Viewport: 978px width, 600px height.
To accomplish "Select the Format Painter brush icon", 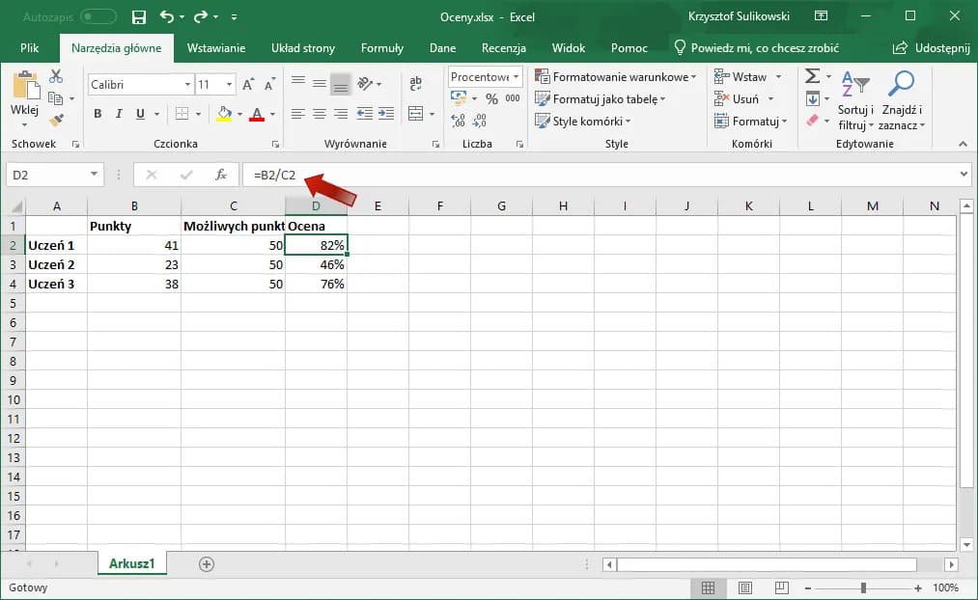I will (x=56, y=120).
